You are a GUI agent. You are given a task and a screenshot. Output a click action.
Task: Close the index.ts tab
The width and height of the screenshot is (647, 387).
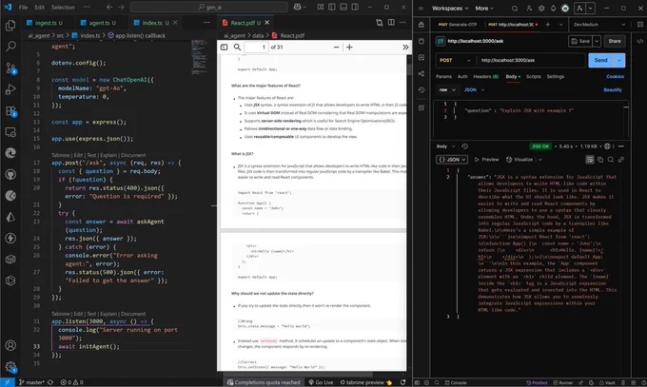(175, 22)
